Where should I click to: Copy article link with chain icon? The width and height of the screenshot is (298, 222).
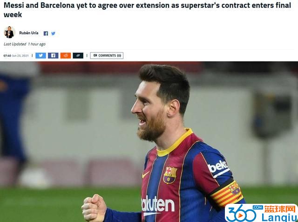(x=78, y=55)
